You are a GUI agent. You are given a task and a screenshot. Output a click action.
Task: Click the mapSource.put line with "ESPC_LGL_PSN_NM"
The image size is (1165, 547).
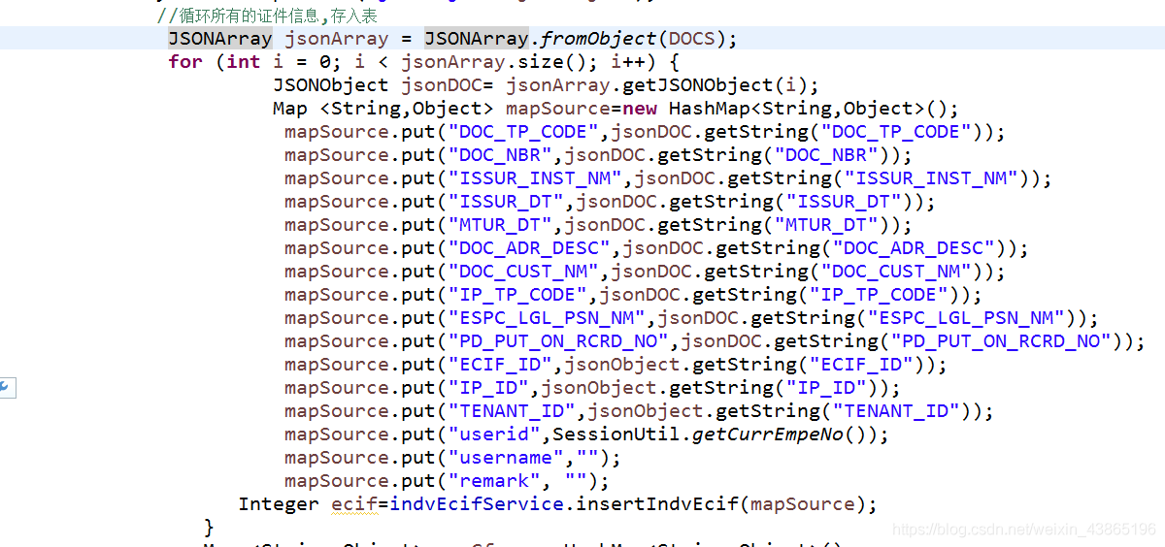[x=691, y=318]
